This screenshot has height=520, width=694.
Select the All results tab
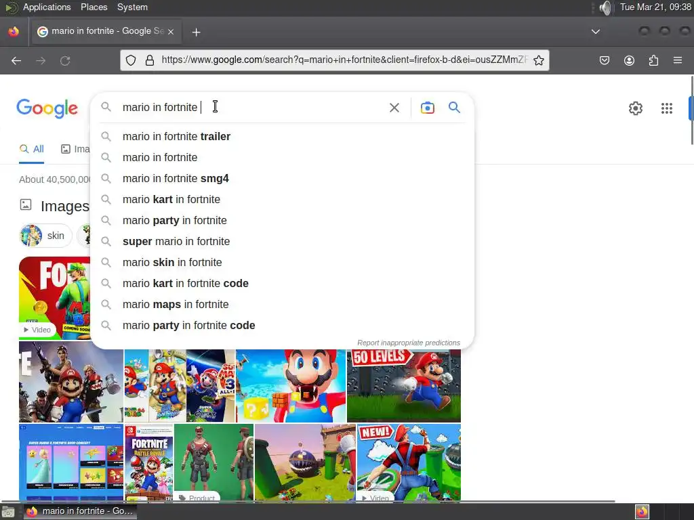tap(31, 149)
